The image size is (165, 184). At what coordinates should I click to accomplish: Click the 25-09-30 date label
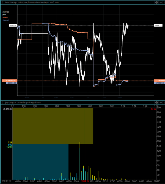click(x=7, y=109)
